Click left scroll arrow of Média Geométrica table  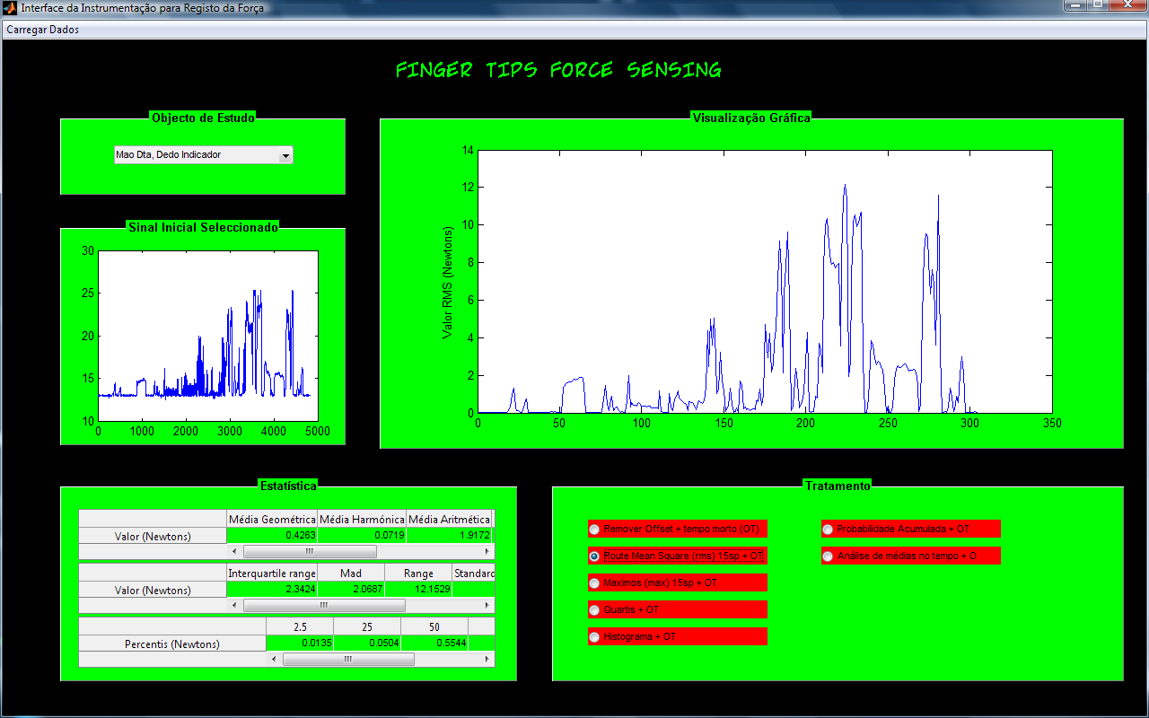coord(234,551)
